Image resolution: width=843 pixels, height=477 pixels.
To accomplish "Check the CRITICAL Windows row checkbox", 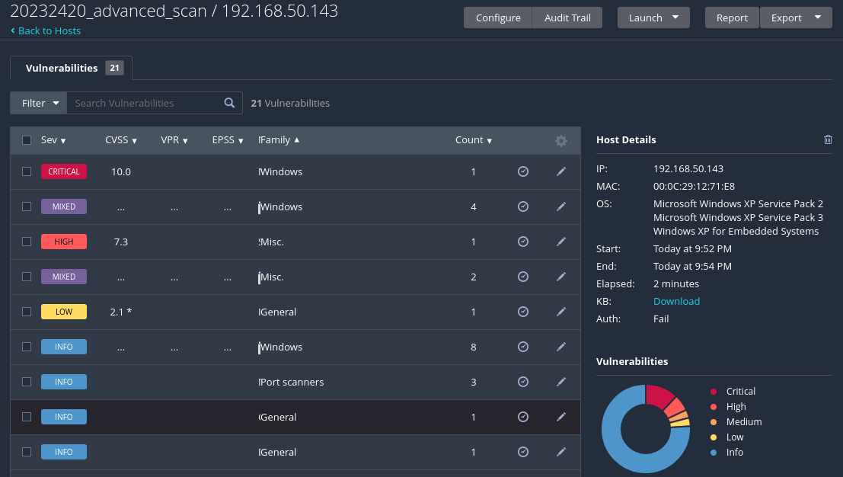I will point(27,171).
